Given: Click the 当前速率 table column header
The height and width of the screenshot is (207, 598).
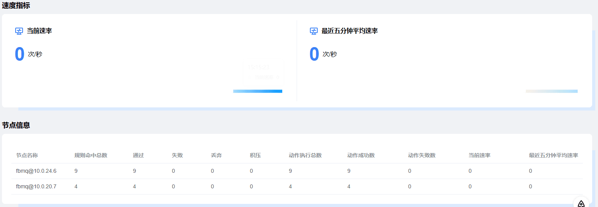Looking at the screenshot, I should [x=479, y=155].
